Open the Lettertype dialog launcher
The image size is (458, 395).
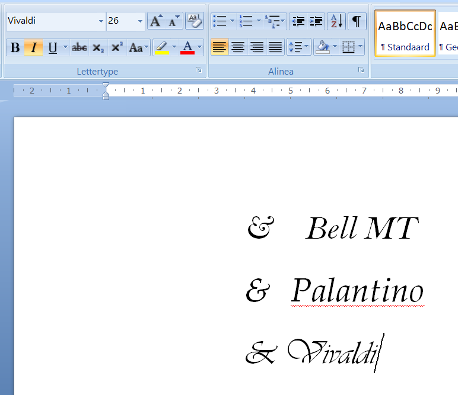199,70
